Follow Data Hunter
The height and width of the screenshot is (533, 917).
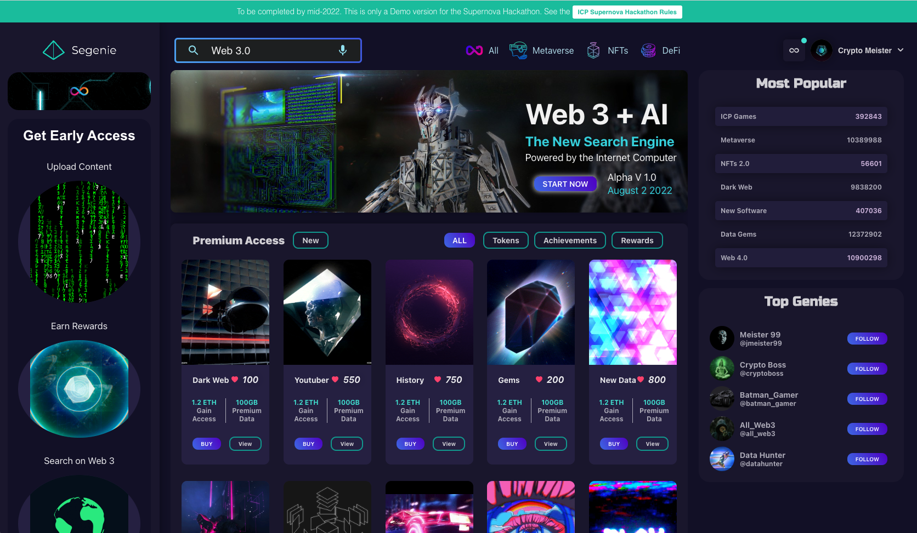click(x=867, y=459)
